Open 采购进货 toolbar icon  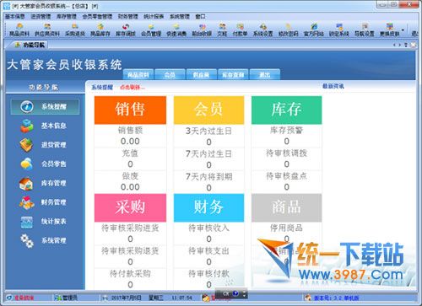tap(75, 30)
